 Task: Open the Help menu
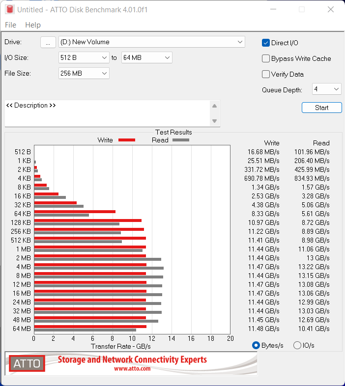click(x=33, y=25)
